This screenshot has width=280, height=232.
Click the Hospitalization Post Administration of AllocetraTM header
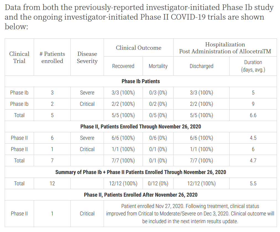(x=225, y=48)
